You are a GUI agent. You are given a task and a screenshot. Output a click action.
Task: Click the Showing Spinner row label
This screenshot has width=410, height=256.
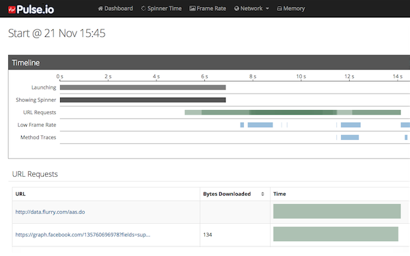click(x=36, y=100)
